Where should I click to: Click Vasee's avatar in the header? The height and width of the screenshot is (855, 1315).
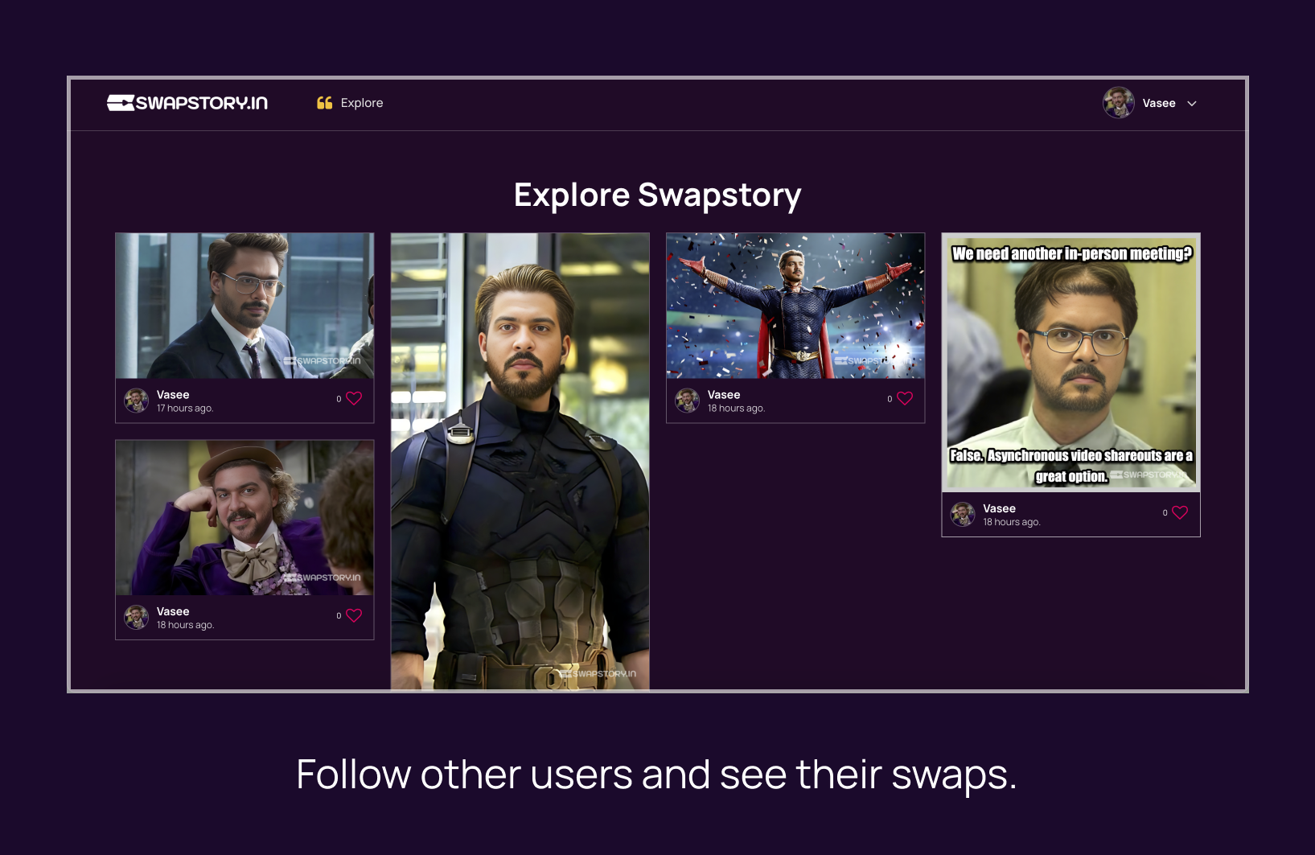[1118, 103]
